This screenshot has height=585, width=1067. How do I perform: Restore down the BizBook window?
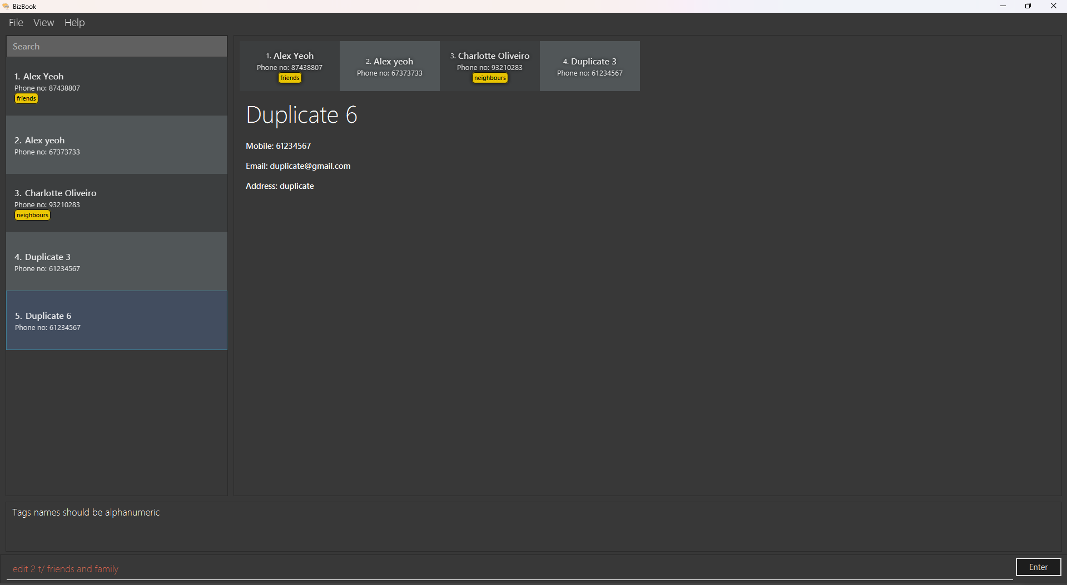[1028, 6]
